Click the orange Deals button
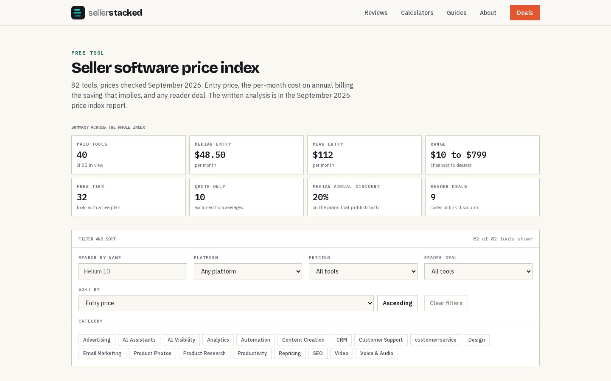 (525, 13)
